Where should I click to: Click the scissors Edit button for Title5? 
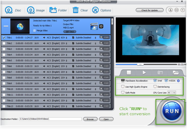click(x=105, y=60)
